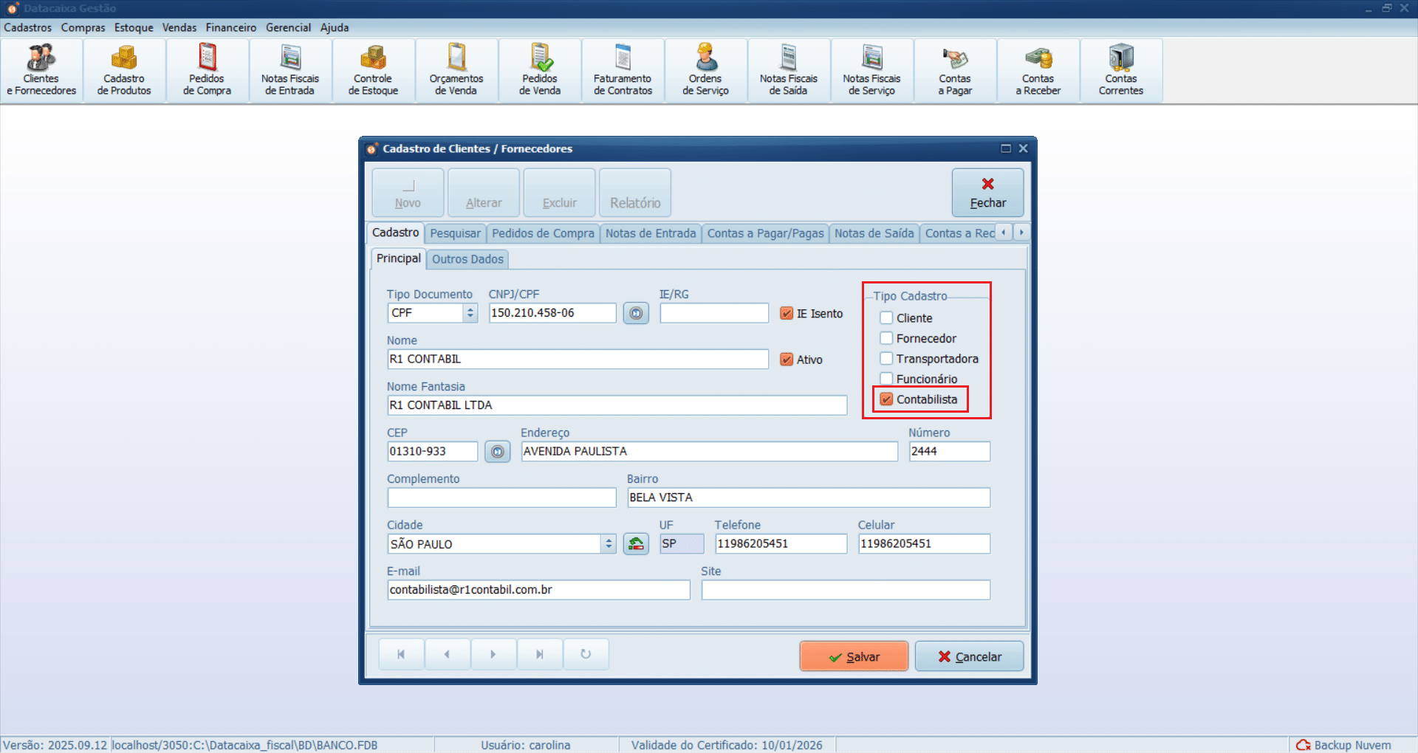Toggle the IE Isento checkbox
The height and width of the screenshot is (753, 1418).
787,314
